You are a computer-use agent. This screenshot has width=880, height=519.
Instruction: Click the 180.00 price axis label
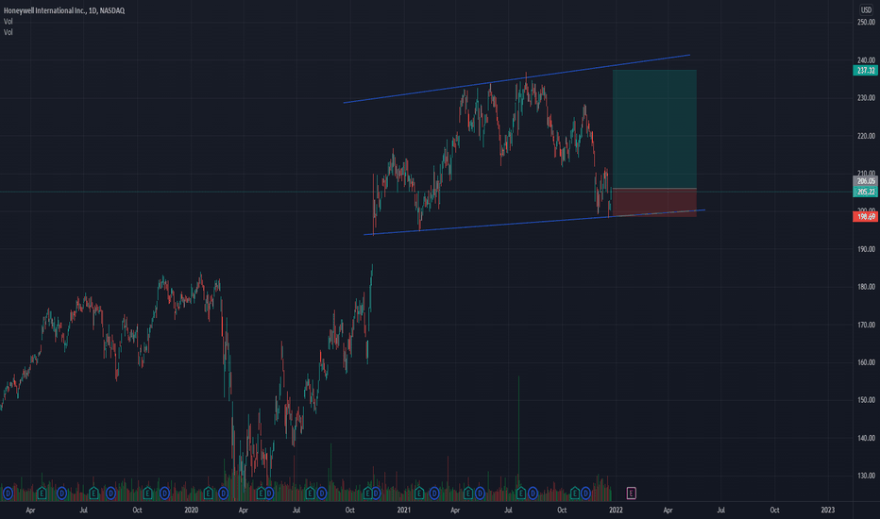pos(866,287)
